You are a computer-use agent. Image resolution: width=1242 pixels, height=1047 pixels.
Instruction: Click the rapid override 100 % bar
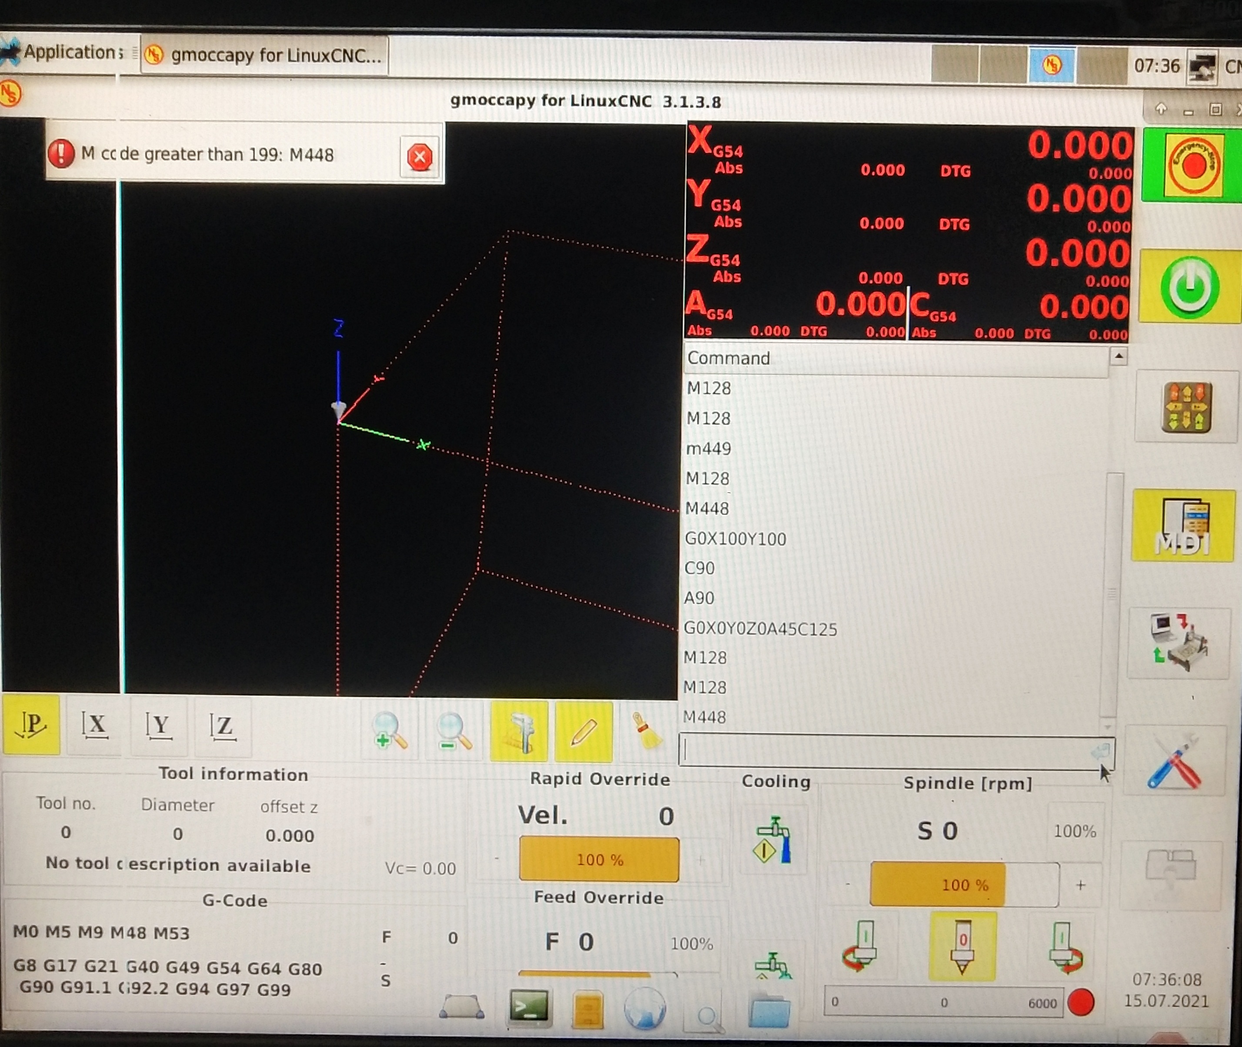click(x=599, y=860)
